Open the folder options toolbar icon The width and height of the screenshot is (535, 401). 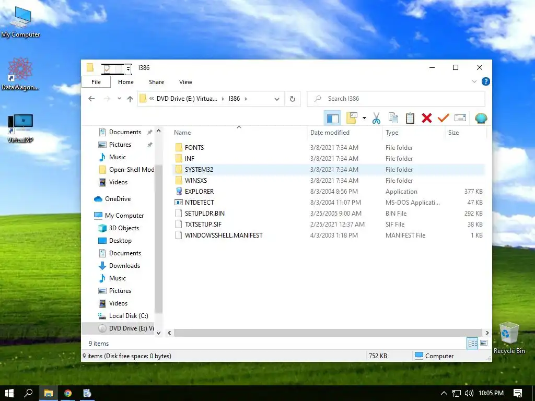point(352,119)
